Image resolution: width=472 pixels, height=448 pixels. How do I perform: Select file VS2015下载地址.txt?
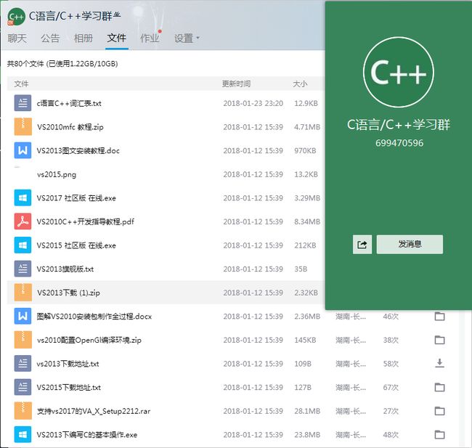(x=69, y=387)
